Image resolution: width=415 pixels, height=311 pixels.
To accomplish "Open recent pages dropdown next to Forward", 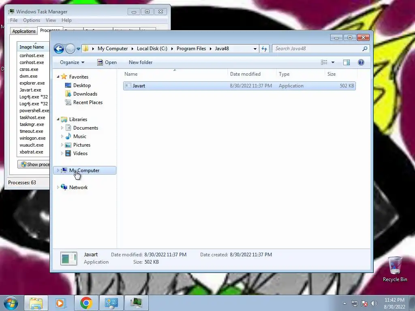I will tap(78, 49).
